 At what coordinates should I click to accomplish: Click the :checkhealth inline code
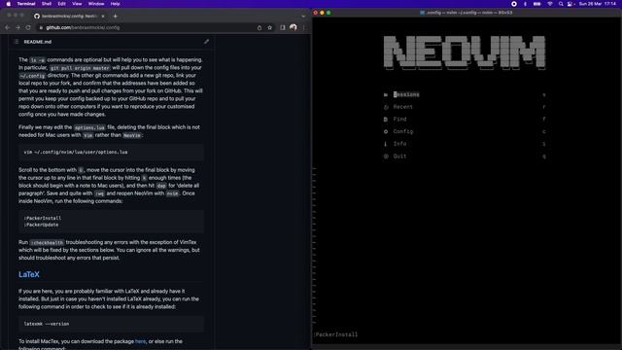[47, 242]
